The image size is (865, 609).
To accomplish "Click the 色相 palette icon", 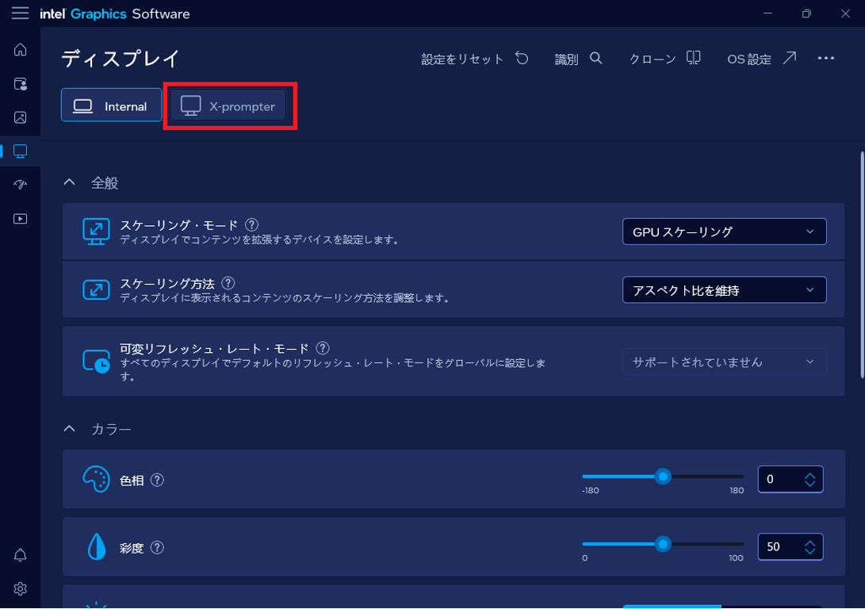I will 96,479.
